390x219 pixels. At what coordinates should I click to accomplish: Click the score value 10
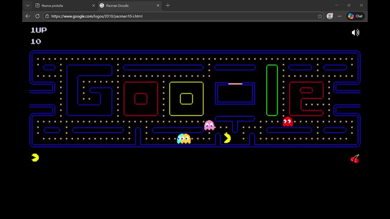coord(36,41)
